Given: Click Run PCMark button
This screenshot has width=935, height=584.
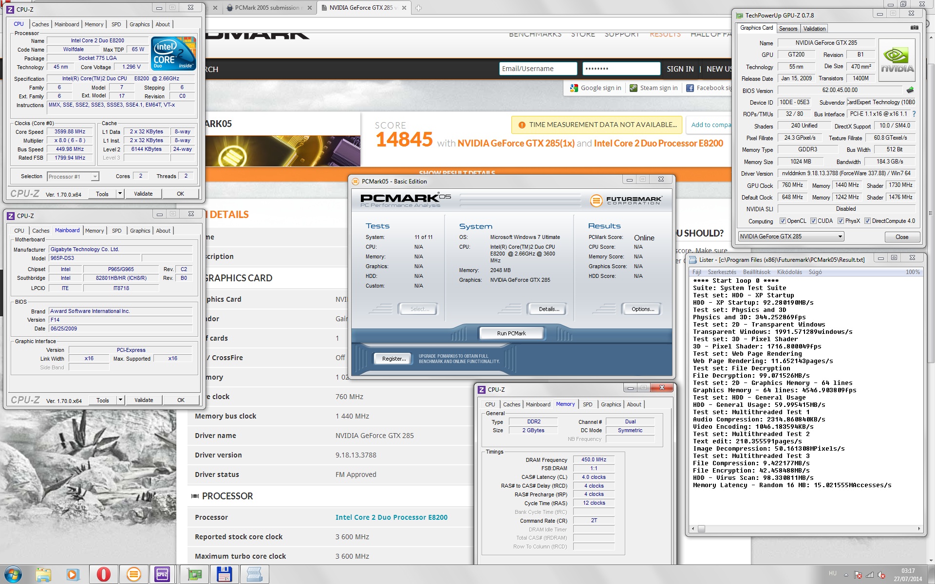Looking at the screenshot, I should [x=511, y=333].
